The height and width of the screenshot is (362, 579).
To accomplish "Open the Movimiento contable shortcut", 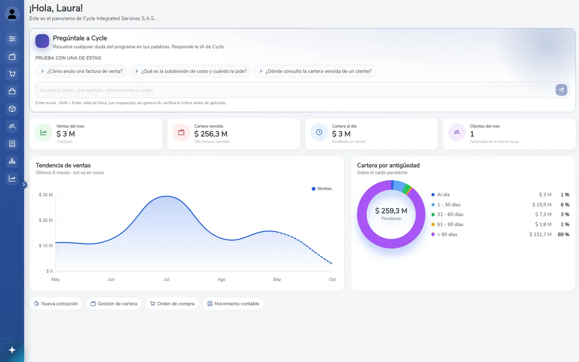I will (233, 304).
